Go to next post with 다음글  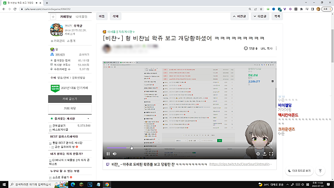pos(260,17)
